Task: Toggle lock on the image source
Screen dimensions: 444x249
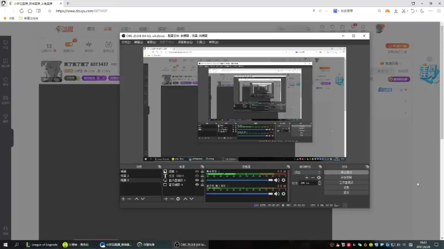Action: [x=202, y=172]
